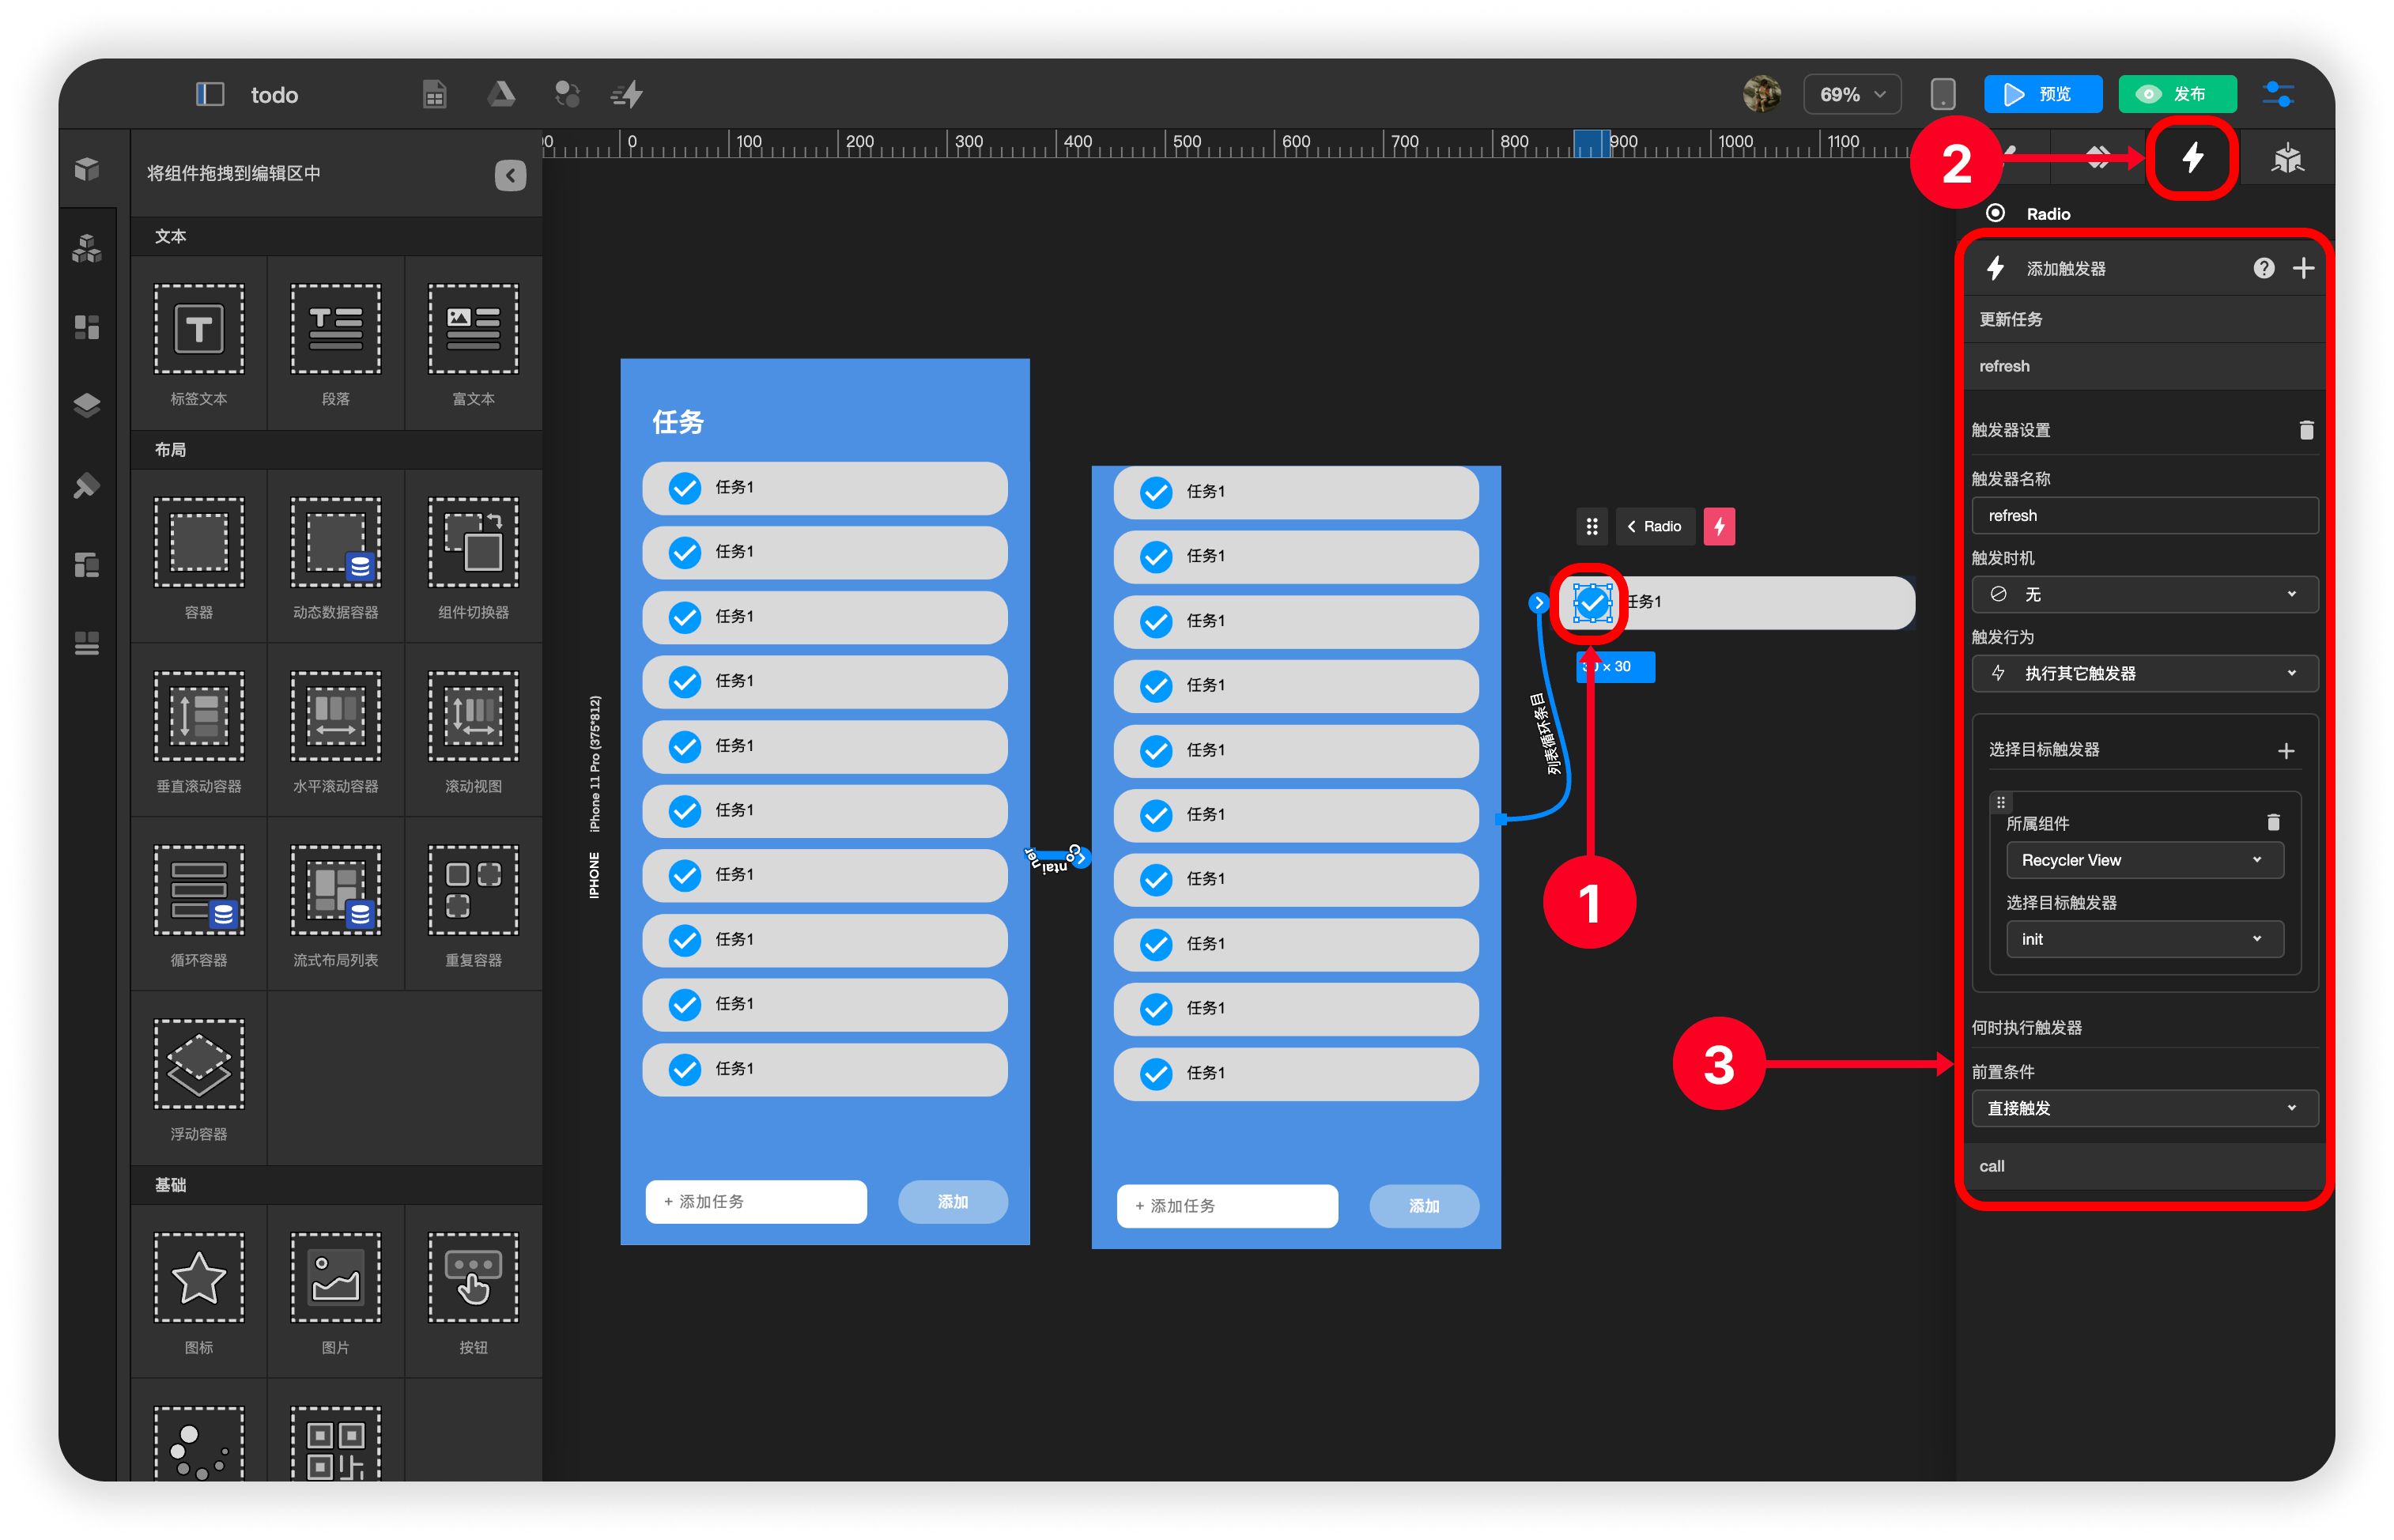The image size is (2394, 1540).
Task: Delete trigger settings with trash icon
Action: (2306, 430)
